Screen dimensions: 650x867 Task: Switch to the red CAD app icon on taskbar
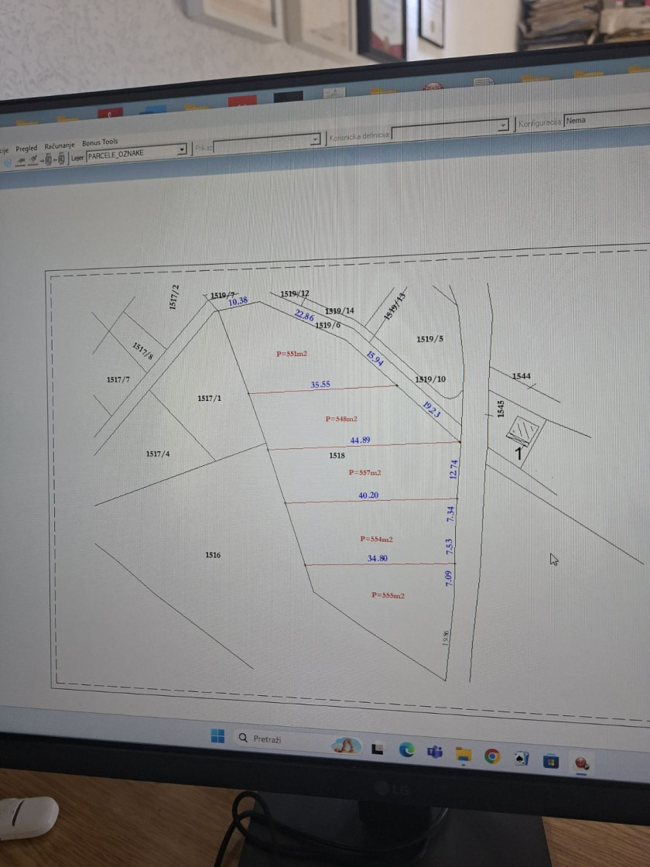point(580,764)
